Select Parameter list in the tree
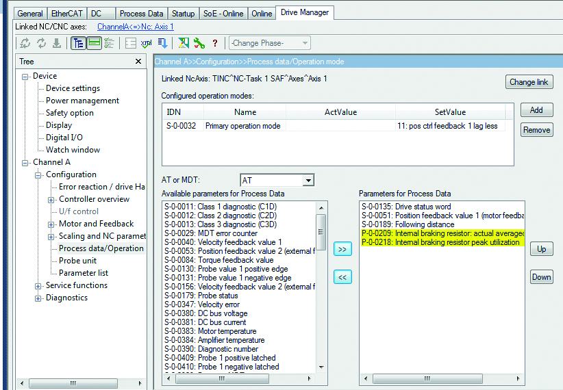The height and width of the screenshot is (390, 563). point(84,273)
